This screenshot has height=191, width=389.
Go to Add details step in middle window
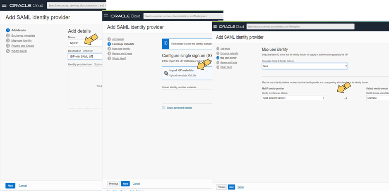118,39
